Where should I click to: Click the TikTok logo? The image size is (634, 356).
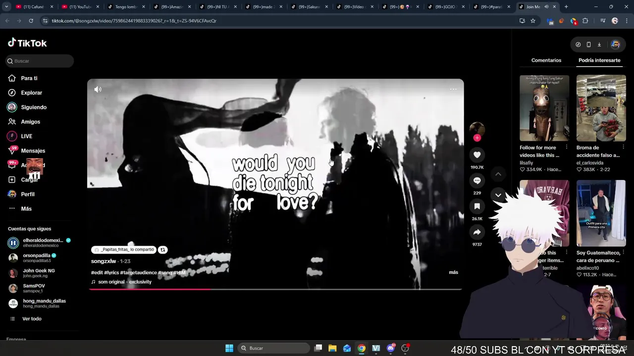coord(27,43)
